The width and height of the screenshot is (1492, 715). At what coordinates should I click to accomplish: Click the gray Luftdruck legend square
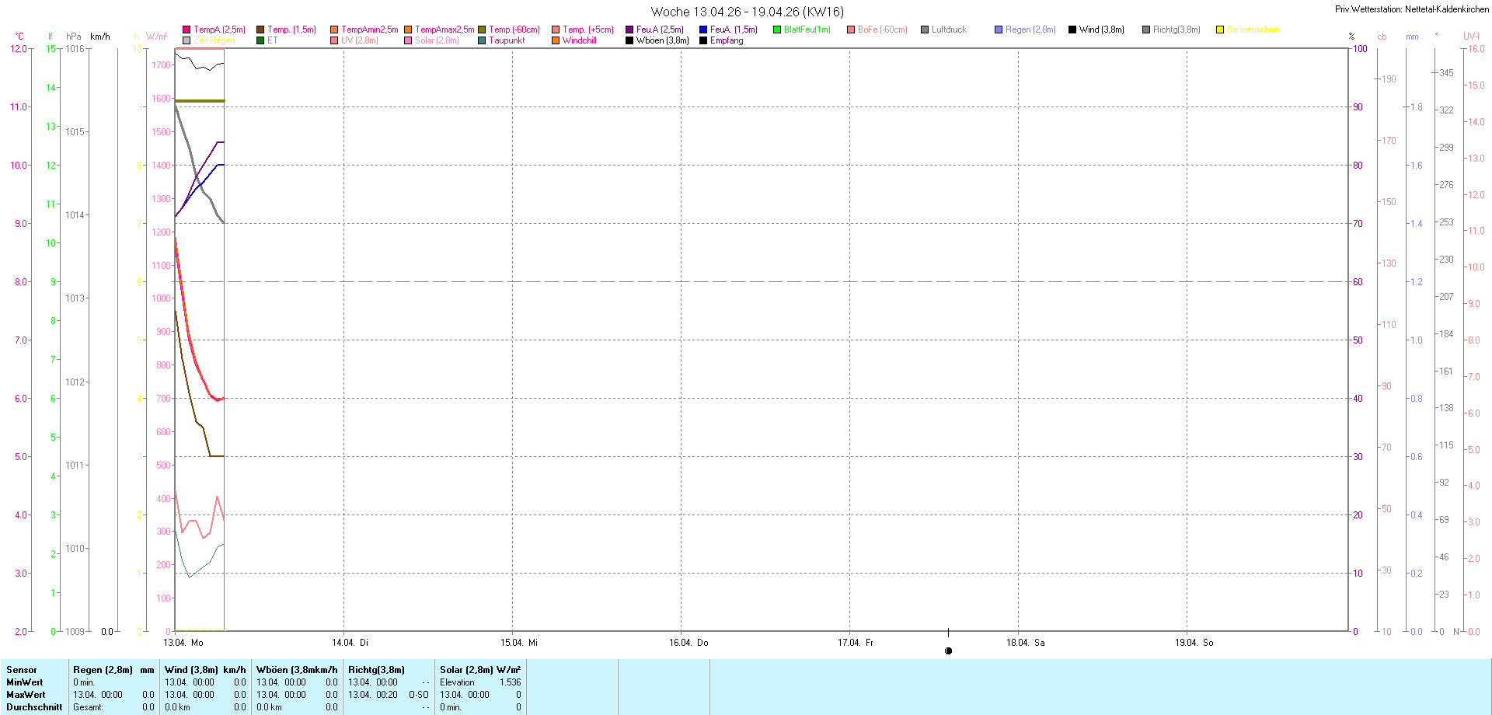[925, 30]
